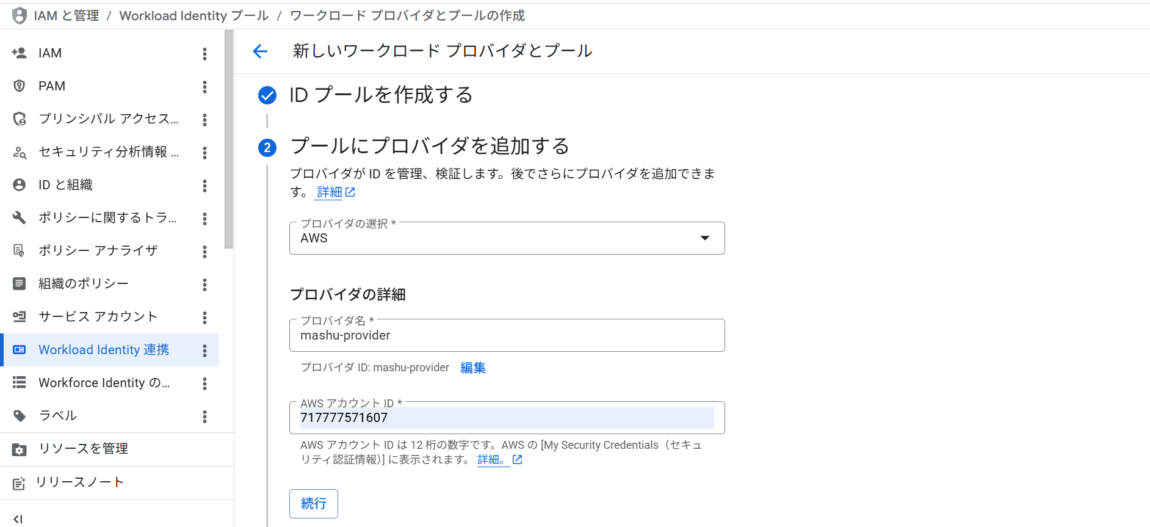Open Workload Identity 連携 in the sidebar
This screenshot has width=1150, height=527.
[104, 350]
